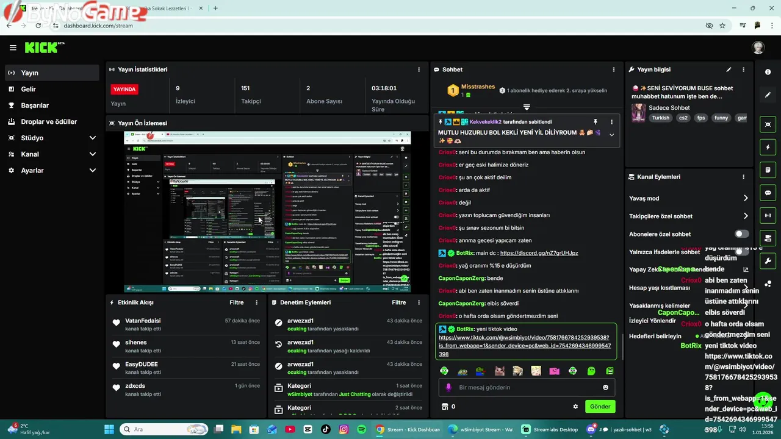Open Denetim Eylemleri options menu
Screen dimensions: 781x439
(x=419, y=302)
